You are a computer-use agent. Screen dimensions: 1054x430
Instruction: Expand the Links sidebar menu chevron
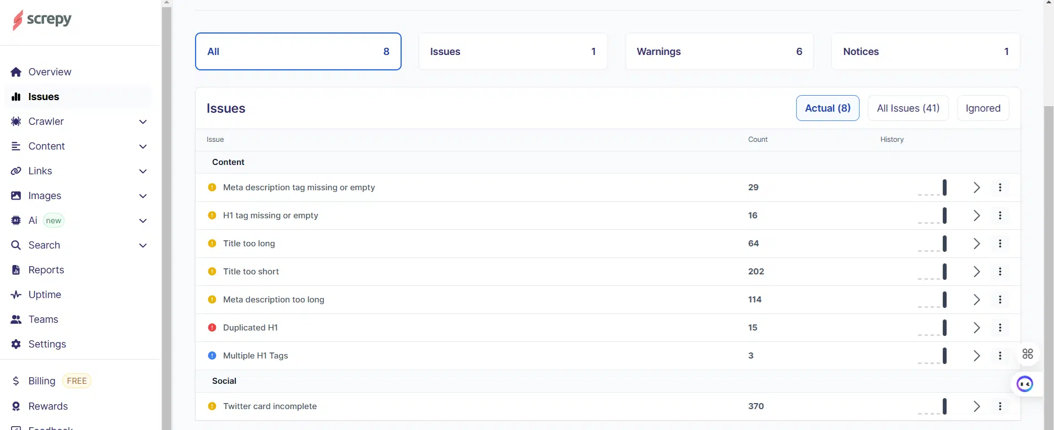[143, 171]
